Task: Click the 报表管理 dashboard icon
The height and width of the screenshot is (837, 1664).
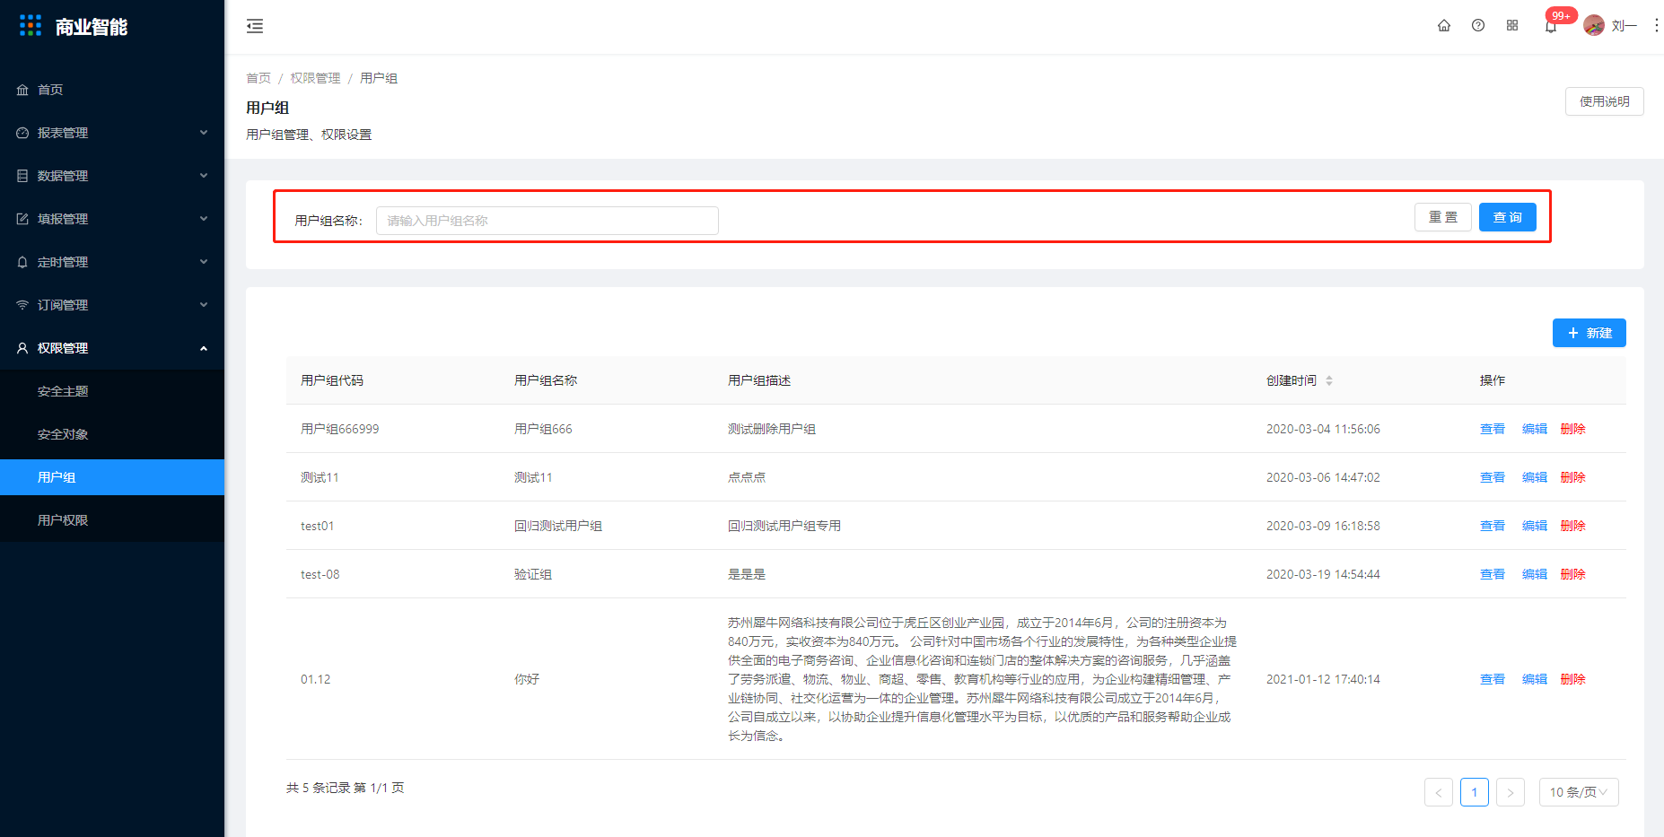Action: click(x=22, y=133)
